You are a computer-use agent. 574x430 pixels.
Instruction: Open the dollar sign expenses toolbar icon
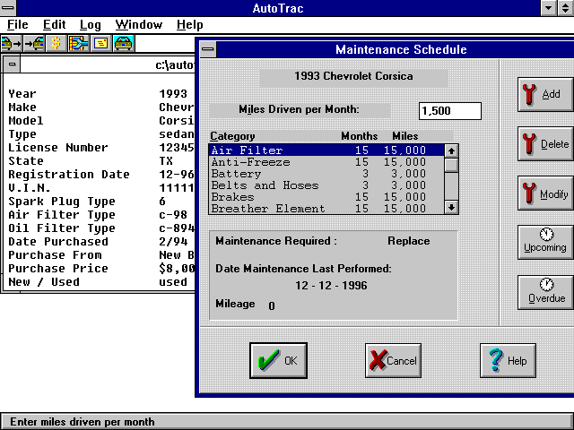point(57,43)
